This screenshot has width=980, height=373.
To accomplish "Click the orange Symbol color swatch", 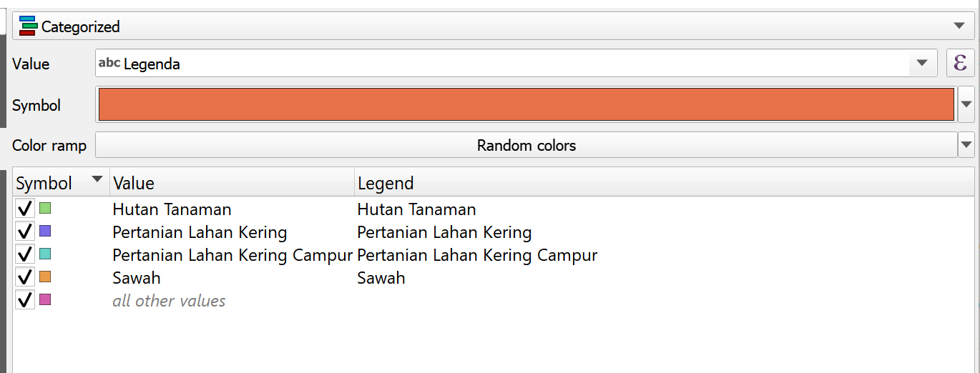I will point(526,104).
